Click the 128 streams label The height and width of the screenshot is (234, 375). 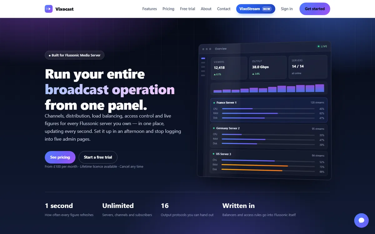pyautogui.click(x=317, y=103)
